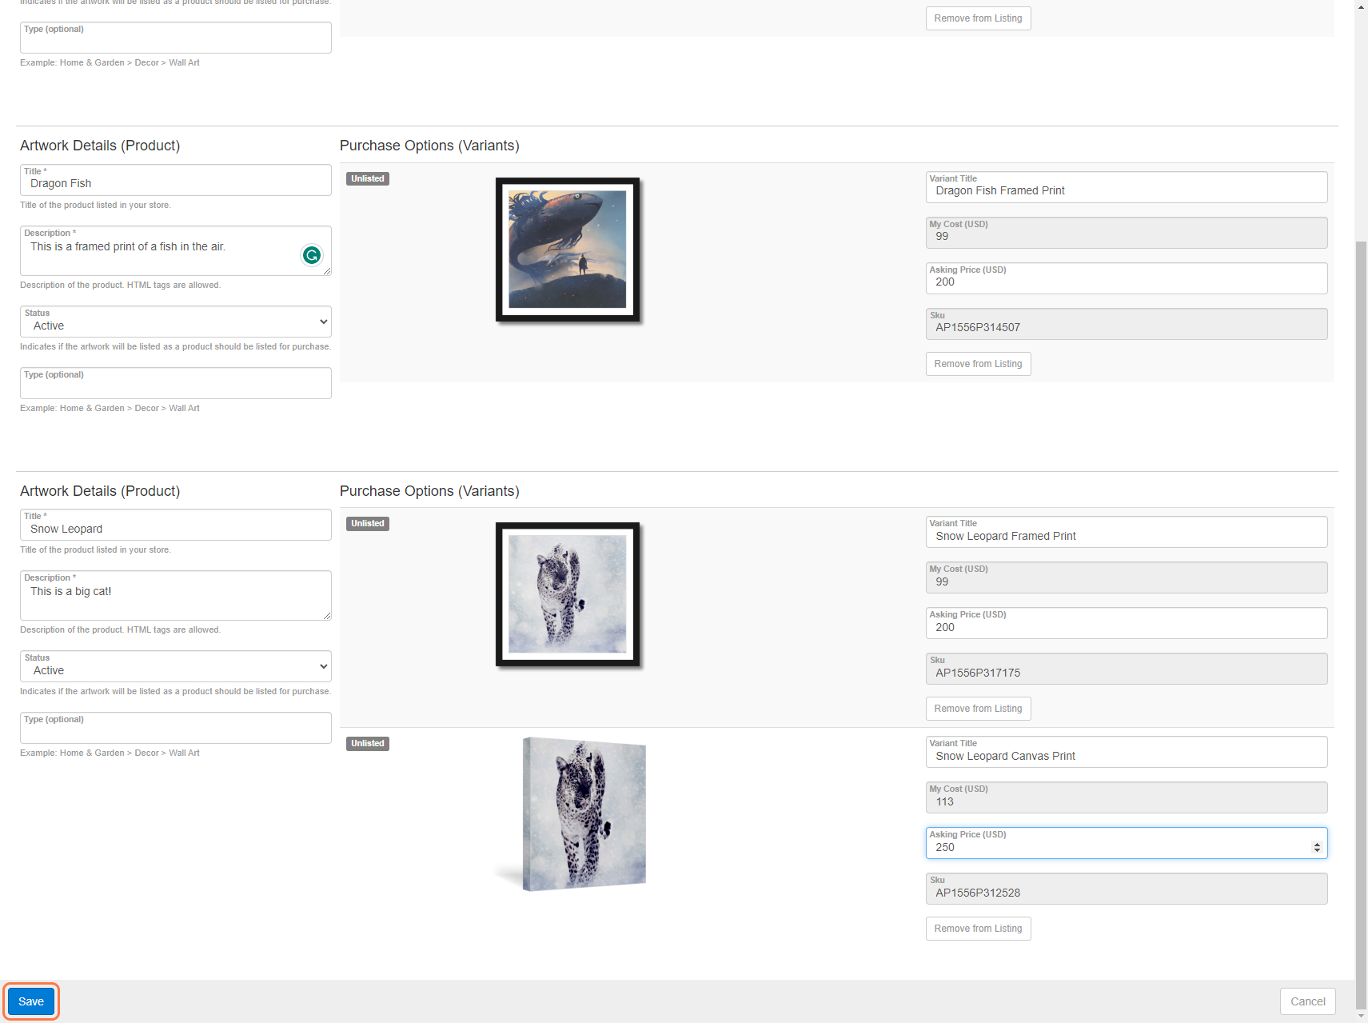Remove Snow Leopard Framed Print from listing

coord(978,709)
